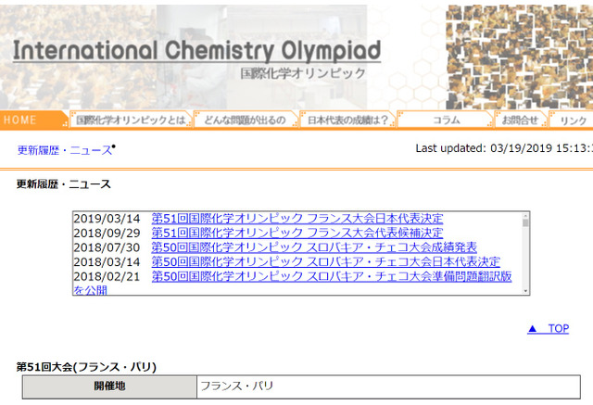Open the リンク tab
The height and width of the screenshot is (405, 593).
point(571,120)
